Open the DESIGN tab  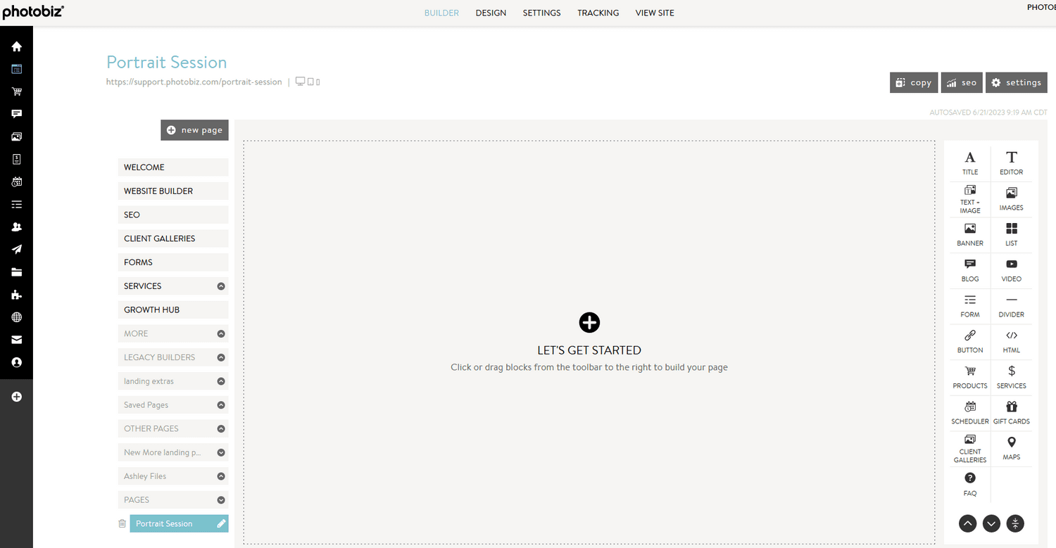[x=491, y=13]
